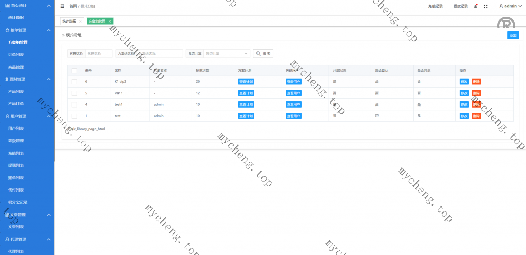Close the 方案组管理 tab with its X
The width and height of the screenshot is (526, 255).
click(x=109, y=22)
